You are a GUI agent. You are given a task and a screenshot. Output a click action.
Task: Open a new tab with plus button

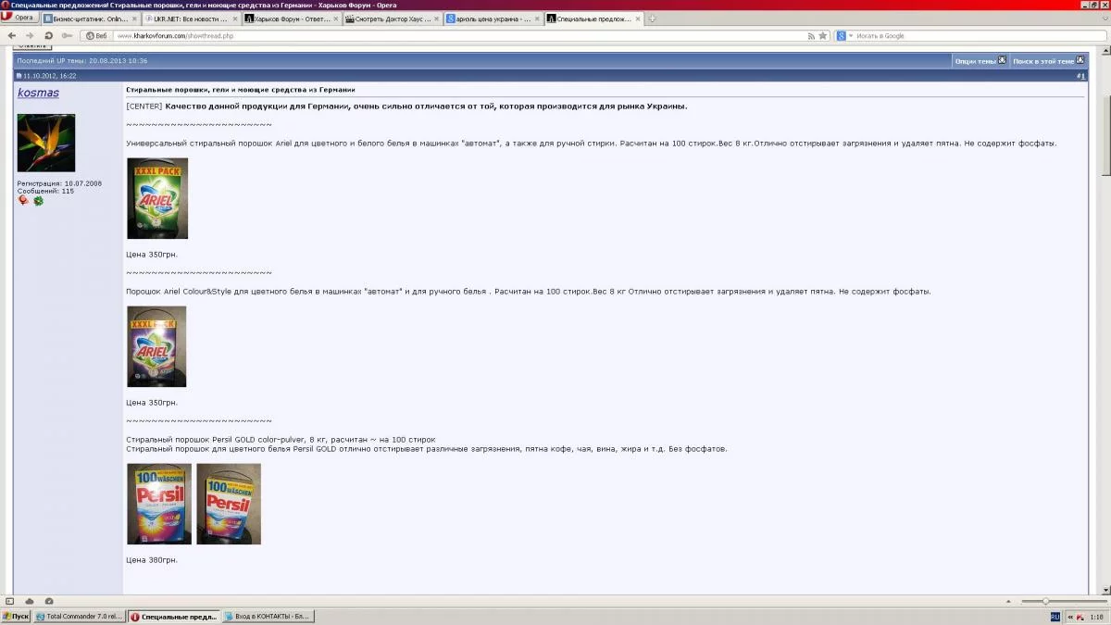point(653,19)
